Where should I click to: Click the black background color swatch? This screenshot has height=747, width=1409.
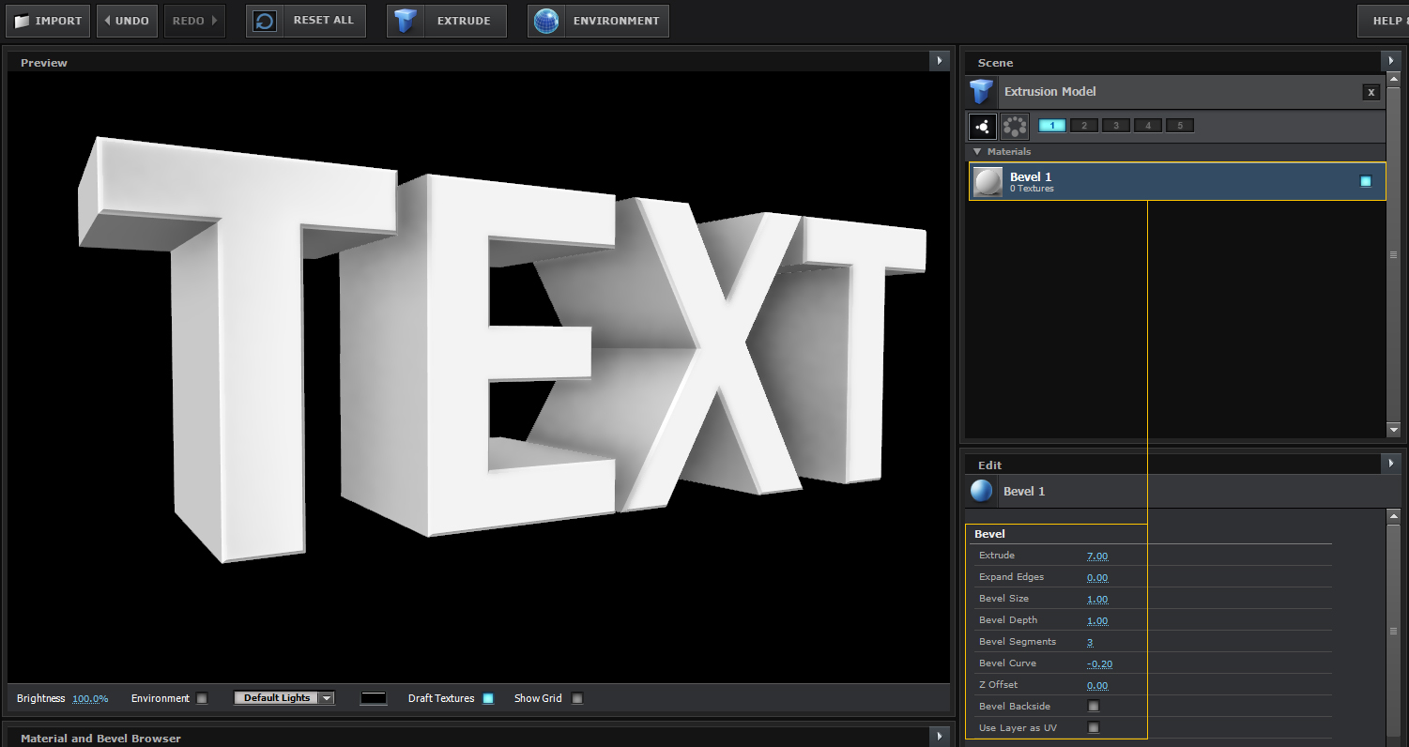[374, 698]
